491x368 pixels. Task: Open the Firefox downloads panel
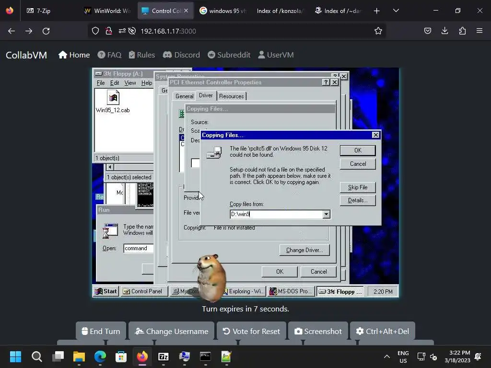444,31
